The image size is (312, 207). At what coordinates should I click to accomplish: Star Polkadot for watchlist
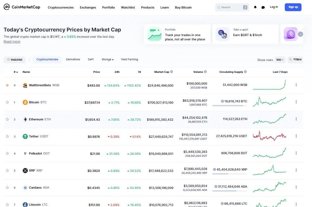tap(7, 154)
